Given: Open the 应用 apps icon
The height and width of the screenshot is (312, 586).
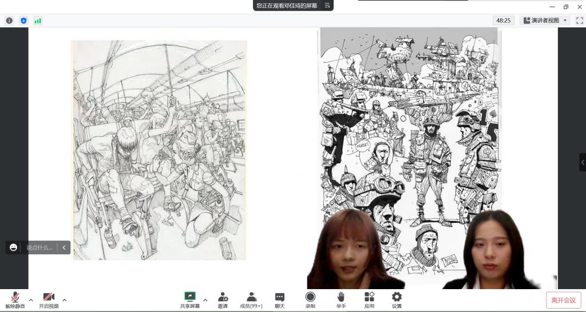Looking at the screenshot, I should 369,300.
